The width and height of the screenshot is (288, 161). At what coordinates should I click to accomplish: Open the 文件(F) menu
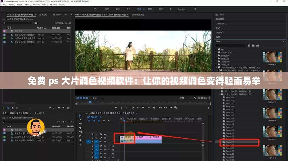click(4, 5)
